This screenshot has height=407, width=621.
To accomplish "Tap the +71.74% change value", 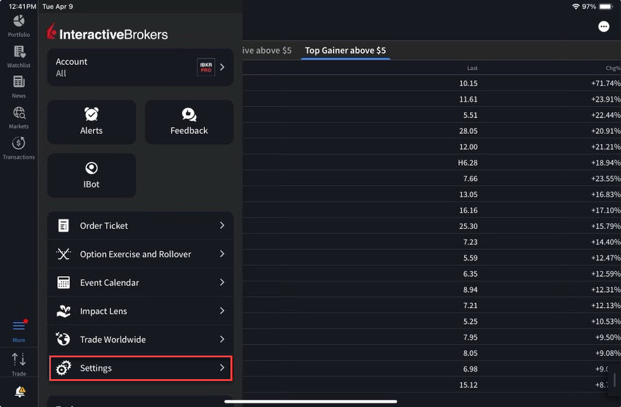I will [x=606, y=83].
